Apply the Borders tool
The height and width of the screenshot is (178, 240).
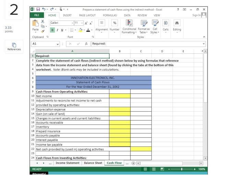[72, 30]
